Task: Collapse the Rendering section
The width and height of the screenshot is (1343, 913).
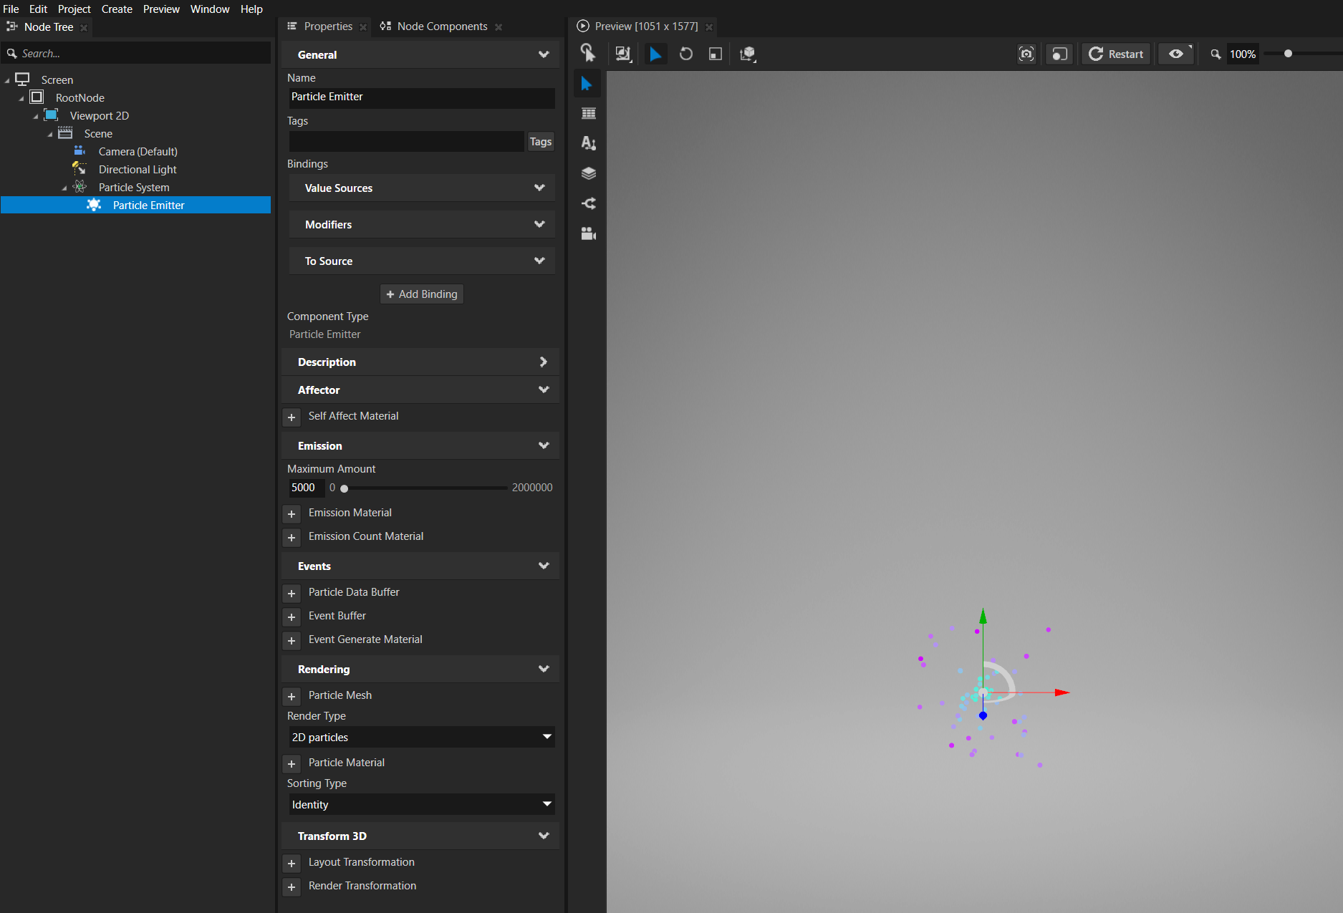Action: click(544, 669)
